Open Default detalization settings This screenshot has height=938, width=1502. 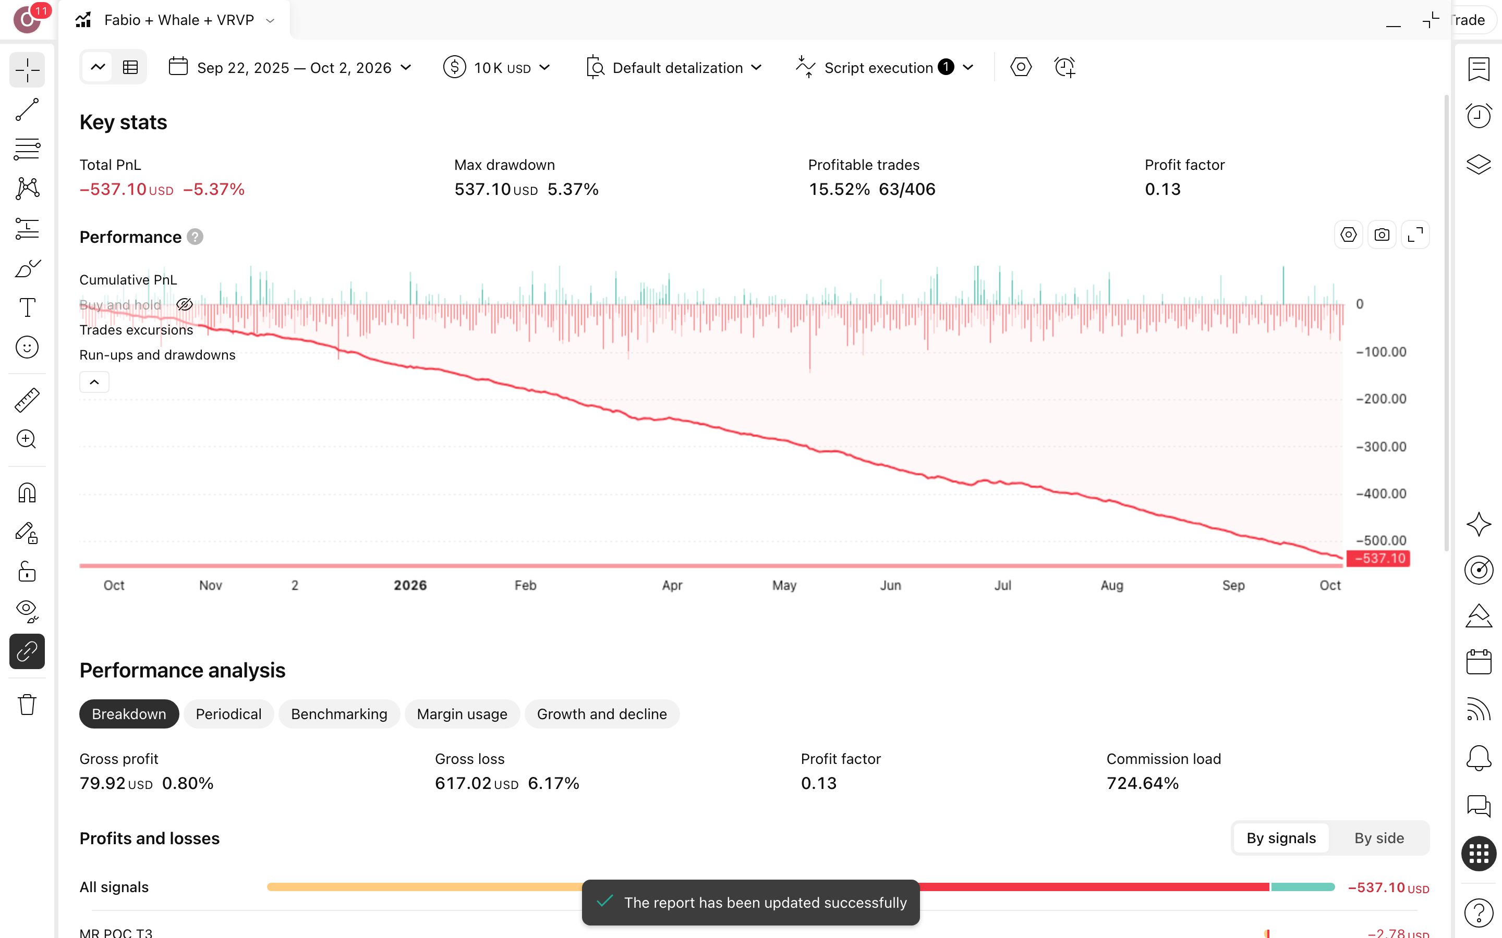[x=674, y=67]
